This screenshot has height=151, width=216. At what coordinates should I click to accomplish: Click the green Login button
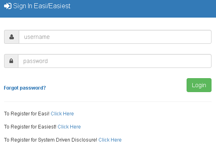(199, 85)
